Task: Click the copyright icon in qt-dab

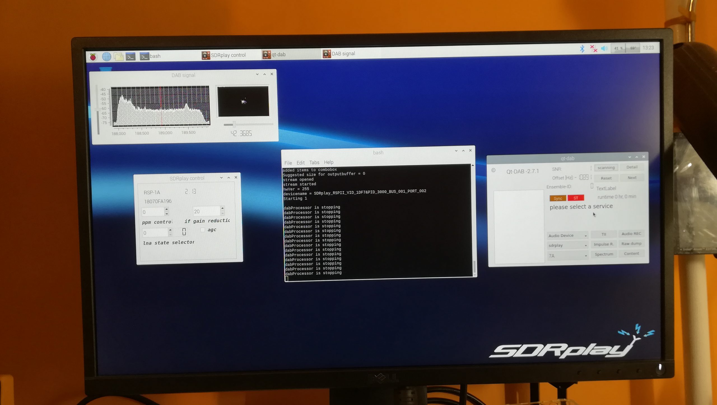Action: (x=493, y=170)
